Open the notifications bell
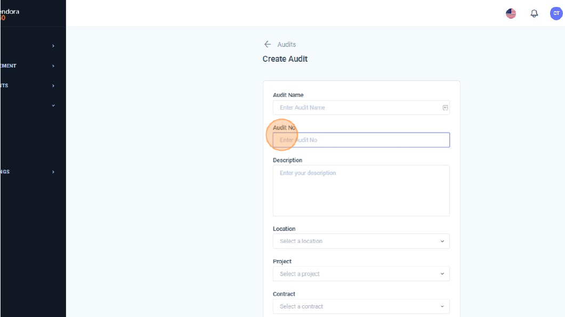Screen dimensions: 565x317 [534, 14]
